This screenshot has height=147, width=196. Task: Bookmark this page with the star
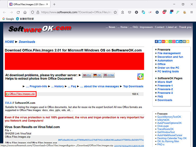pos(115,12)
